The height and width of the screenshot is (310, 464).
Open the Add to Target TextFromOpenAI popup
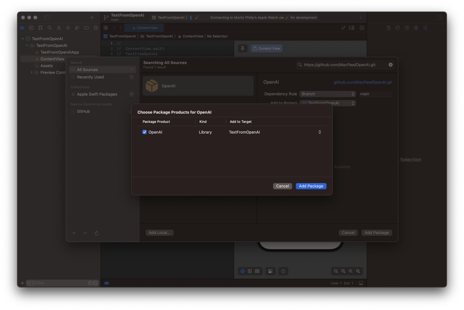coord(275,132)
